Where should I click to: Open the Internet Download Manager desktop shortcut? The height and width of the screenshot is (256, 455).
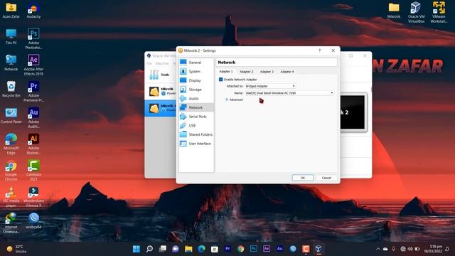point(11,223)
